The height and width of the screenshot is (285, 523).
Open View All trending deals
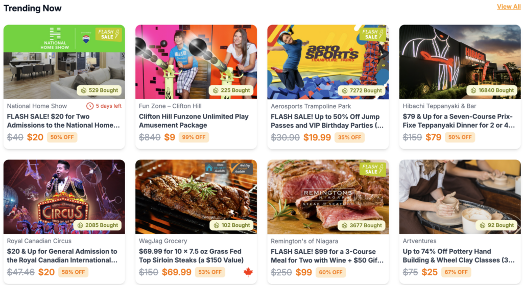[508, 7]
